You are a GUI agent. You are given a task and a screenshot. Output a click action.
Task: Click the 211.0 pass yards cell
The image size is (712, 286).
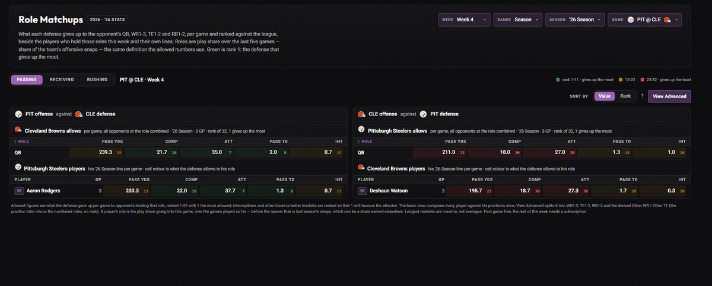(x=440, y=152)
